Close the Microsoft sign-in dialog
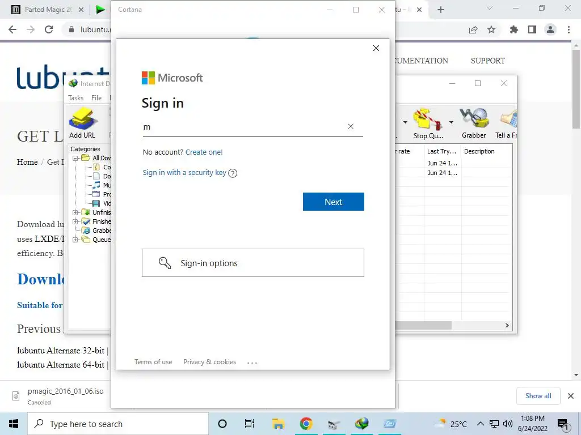This screenshot has width=581, height=435. [x=376, y=48]
